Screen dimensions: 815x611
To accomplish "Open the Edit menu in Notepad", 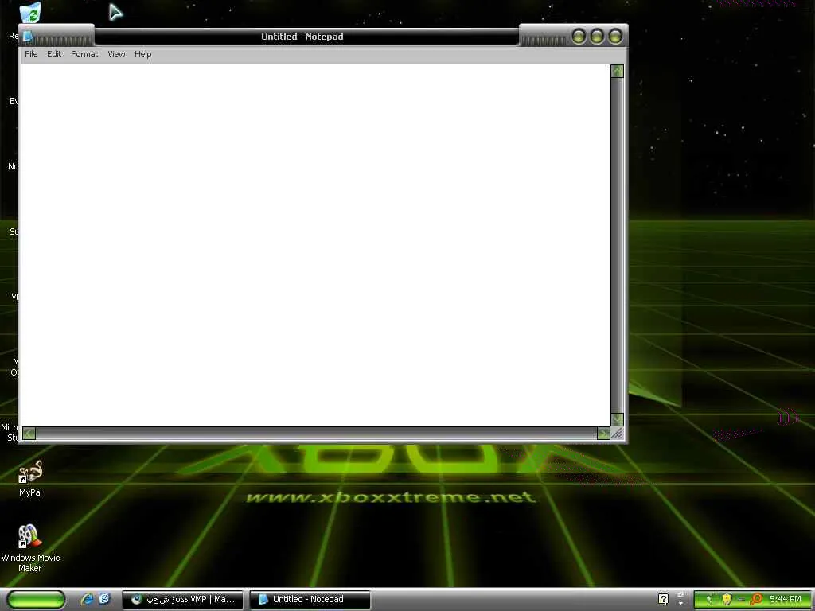I will coord(54,54).
